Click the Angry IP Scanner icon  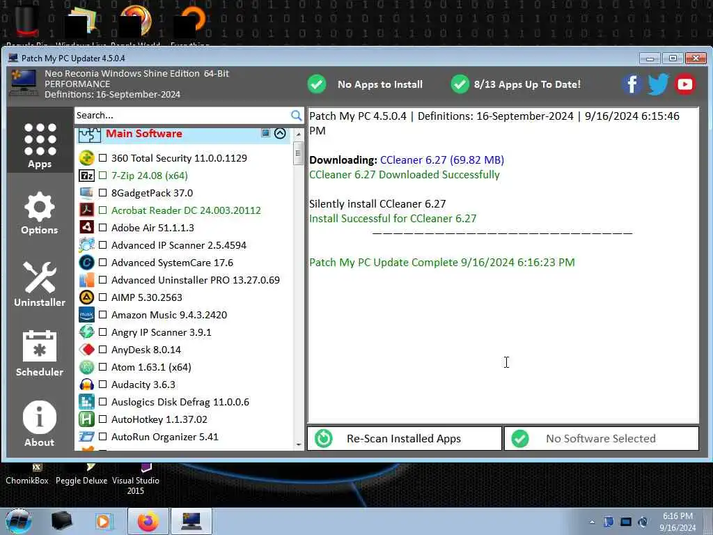[86, 332]
